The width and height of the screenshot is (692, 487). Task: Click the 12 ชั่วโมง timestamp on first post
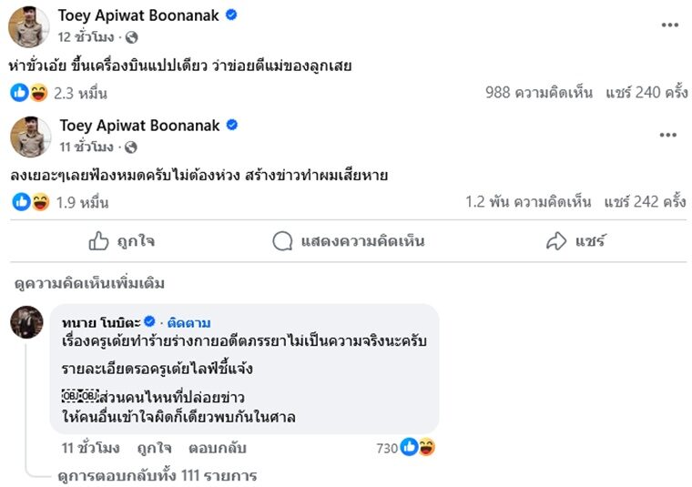pos(86,37)
